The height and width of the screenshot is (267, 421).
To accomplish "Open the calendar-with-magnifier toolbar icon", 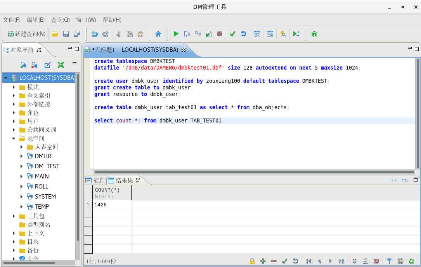I will [x=257, y=34].
